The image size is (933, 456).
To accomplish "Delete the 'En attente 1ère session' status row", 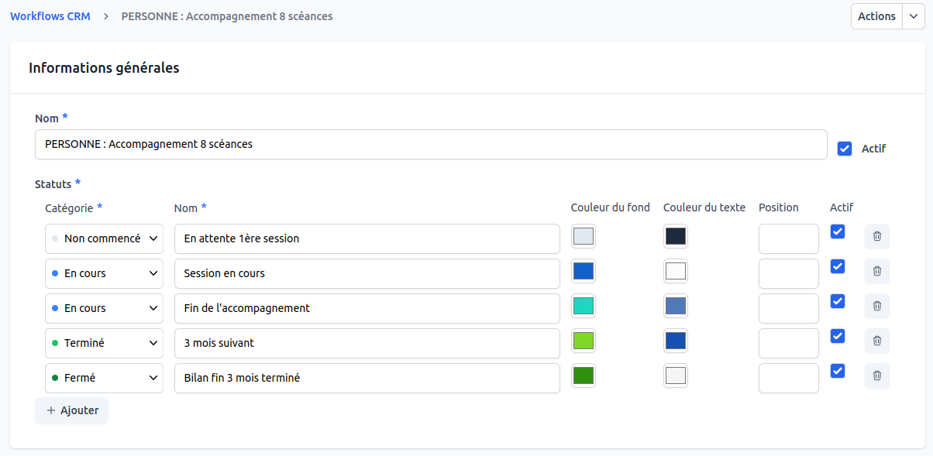I will click(876, 236).
